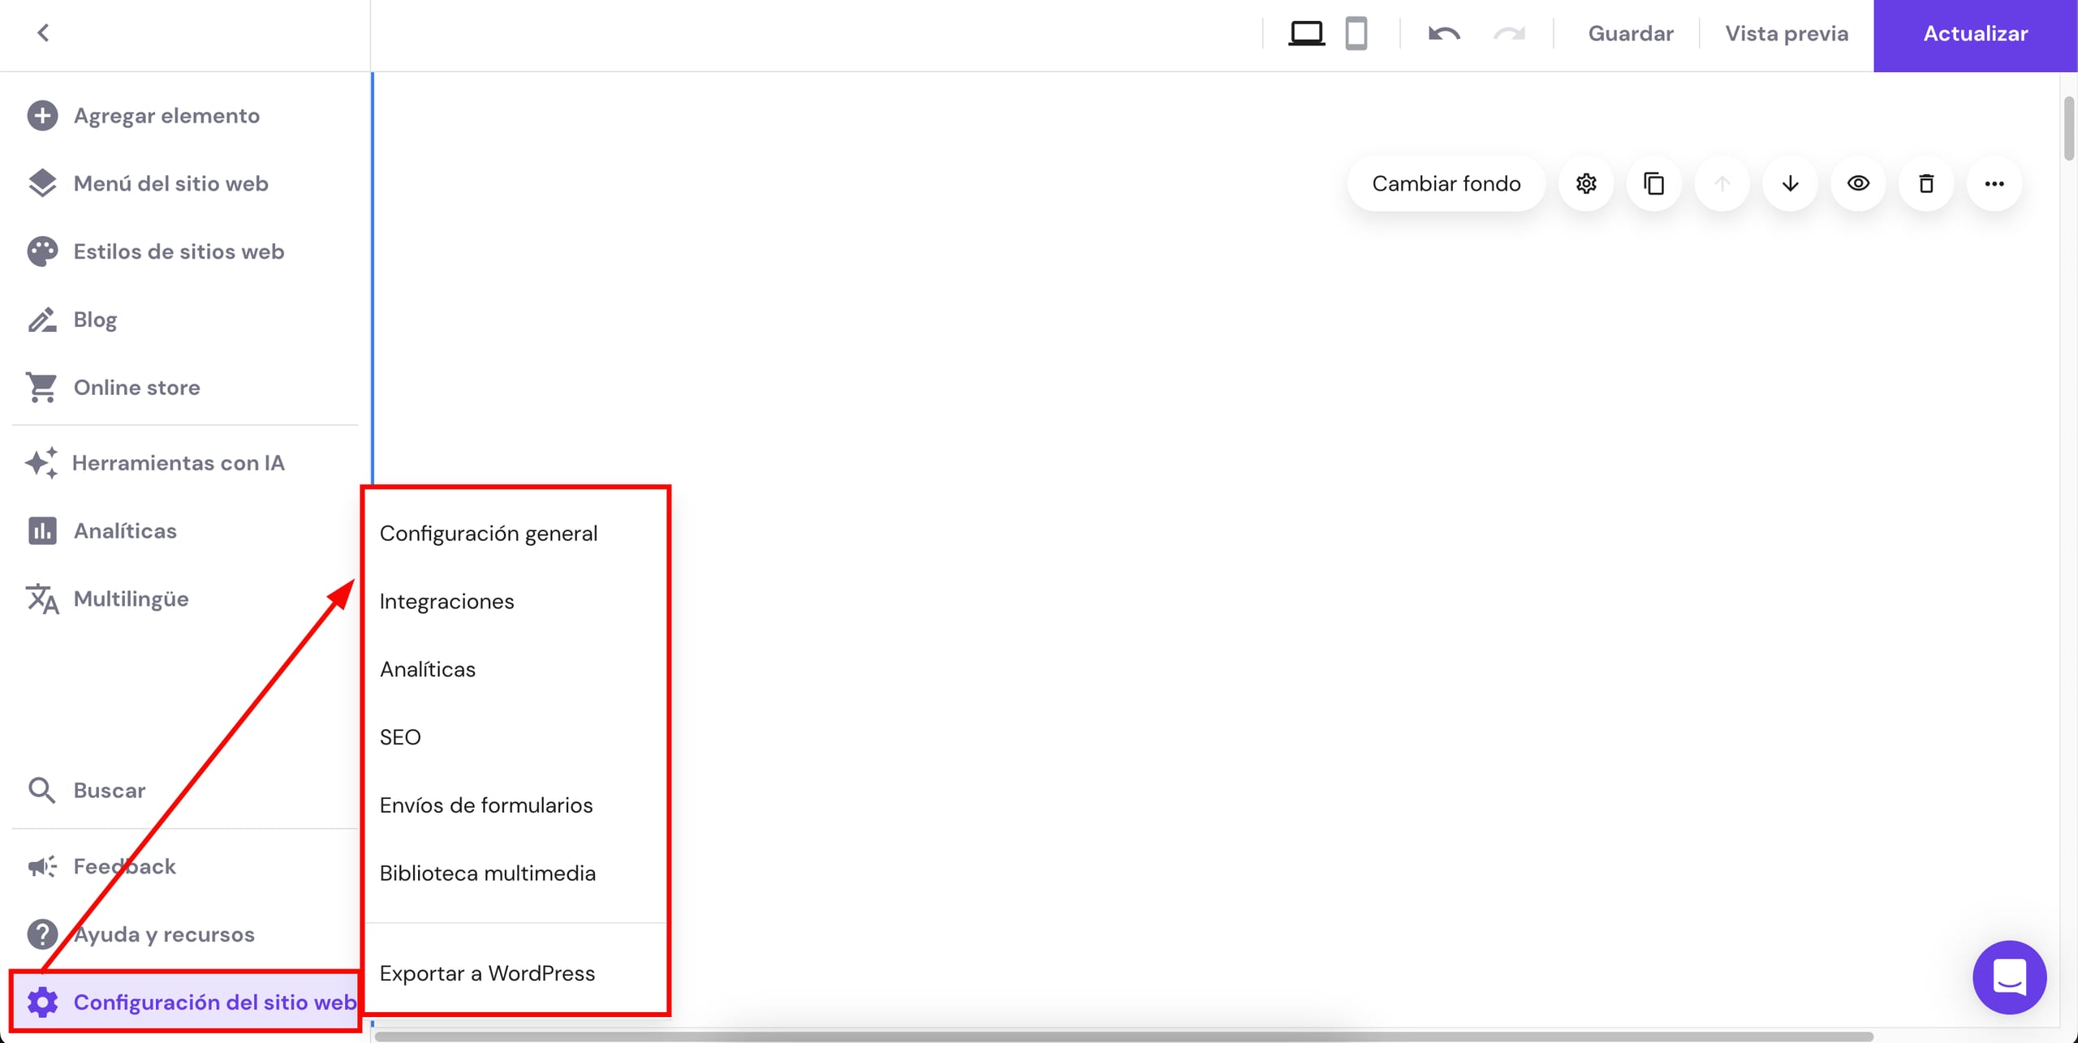Screen dimensions: 2078x1043
Task: Select Integraciones from settings menu
Action: [x=446, y=601]
